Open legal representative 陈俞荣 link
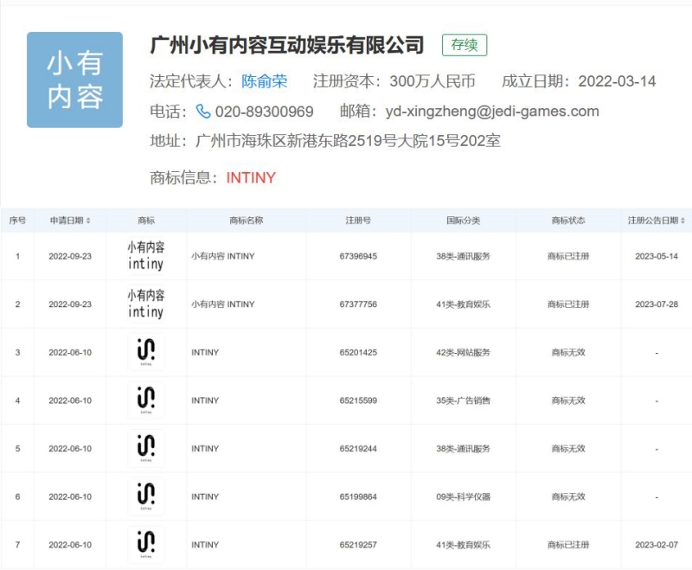Screen dimensions: 692x570 [x=264, y=81]
